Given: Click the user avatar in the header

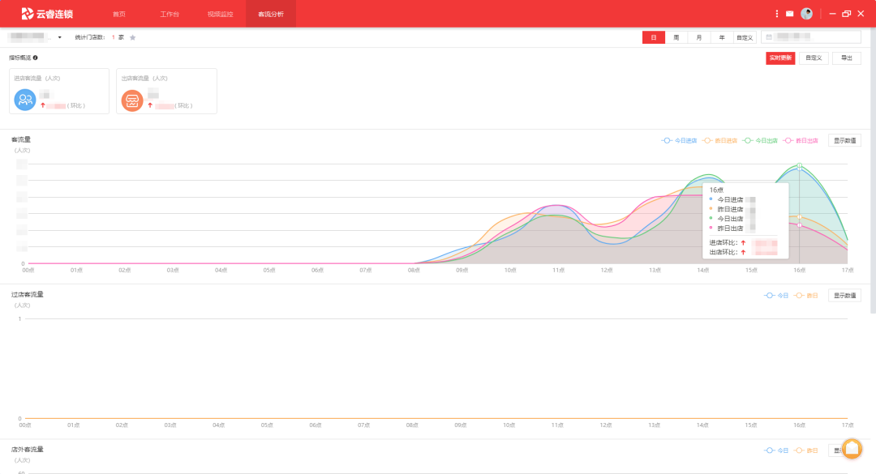Looking at the screenshot, I should (x=806, y=14).
